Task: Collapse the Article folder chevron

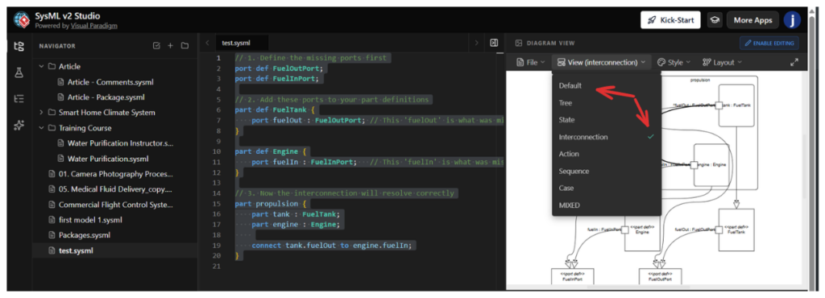Action: (41, 67)
